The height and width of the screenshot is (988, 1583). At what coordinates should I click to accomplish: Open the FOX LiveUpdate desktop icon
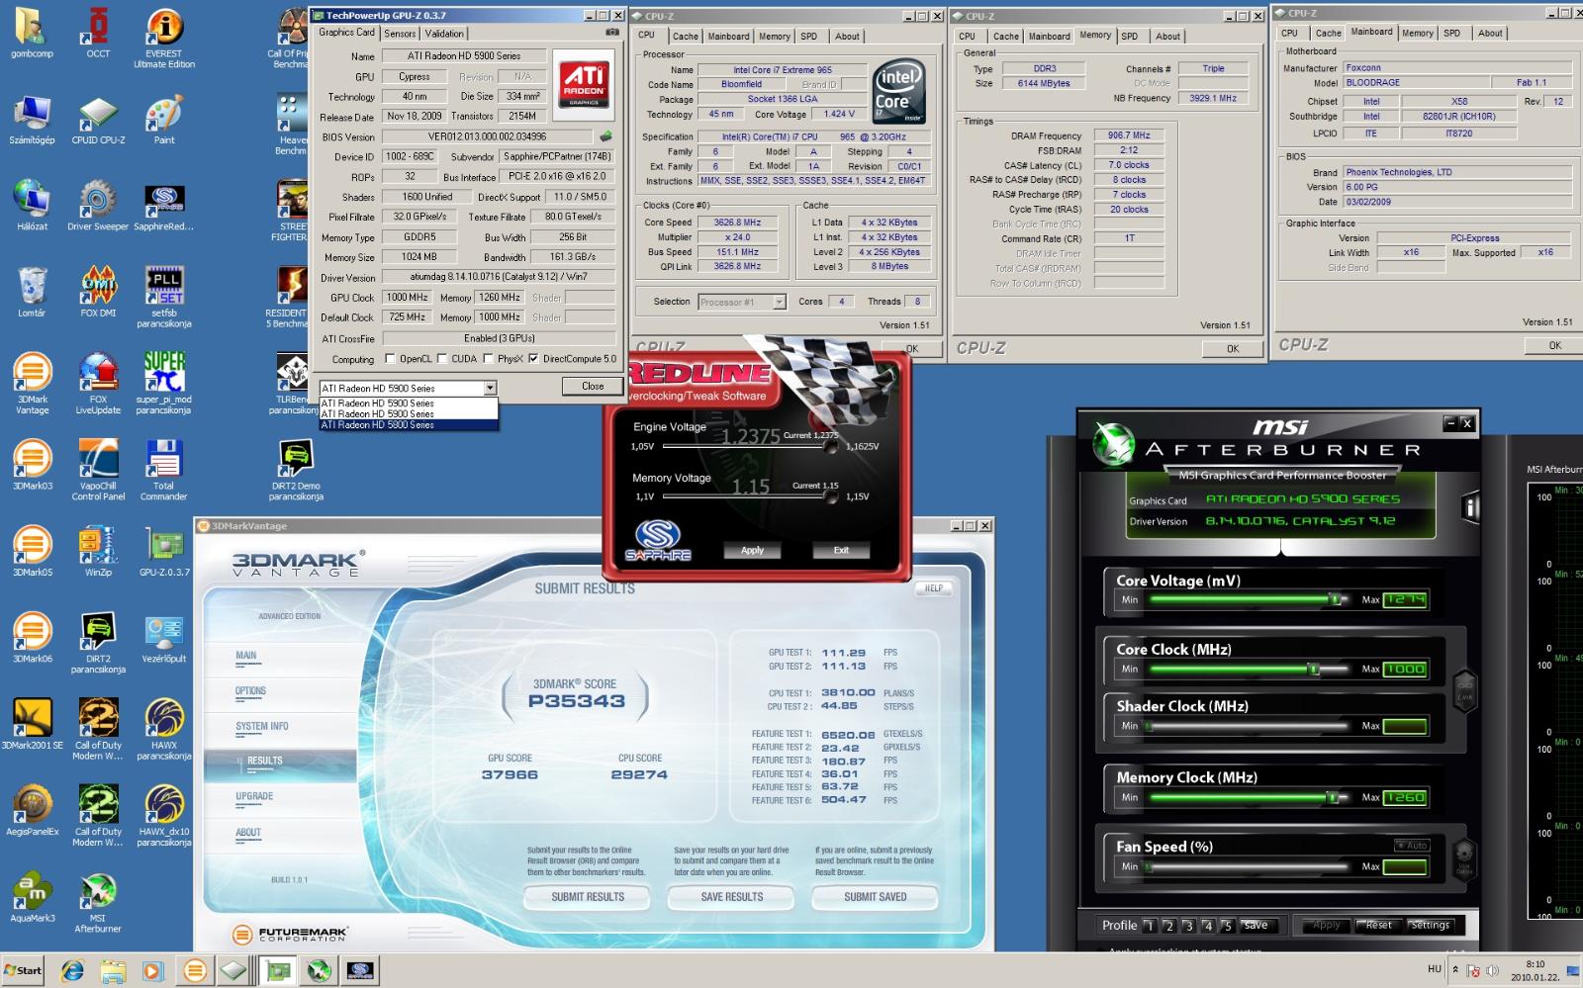pyautogui.click(x=98, y=384)
